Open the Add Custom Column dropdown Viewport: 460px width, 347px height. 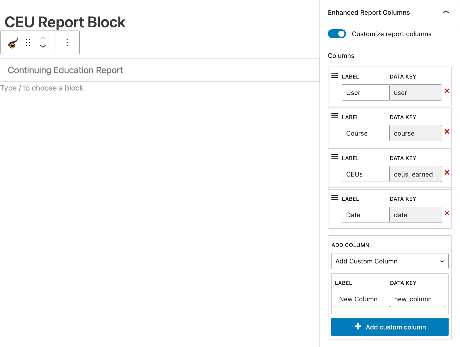[389, 261]
